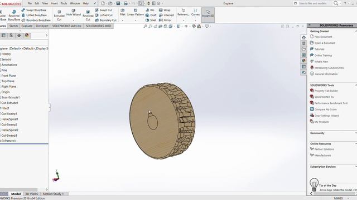Open Performance Benchmark Test link
Viewport: 357px width, 200px height.
pos(331,103)
